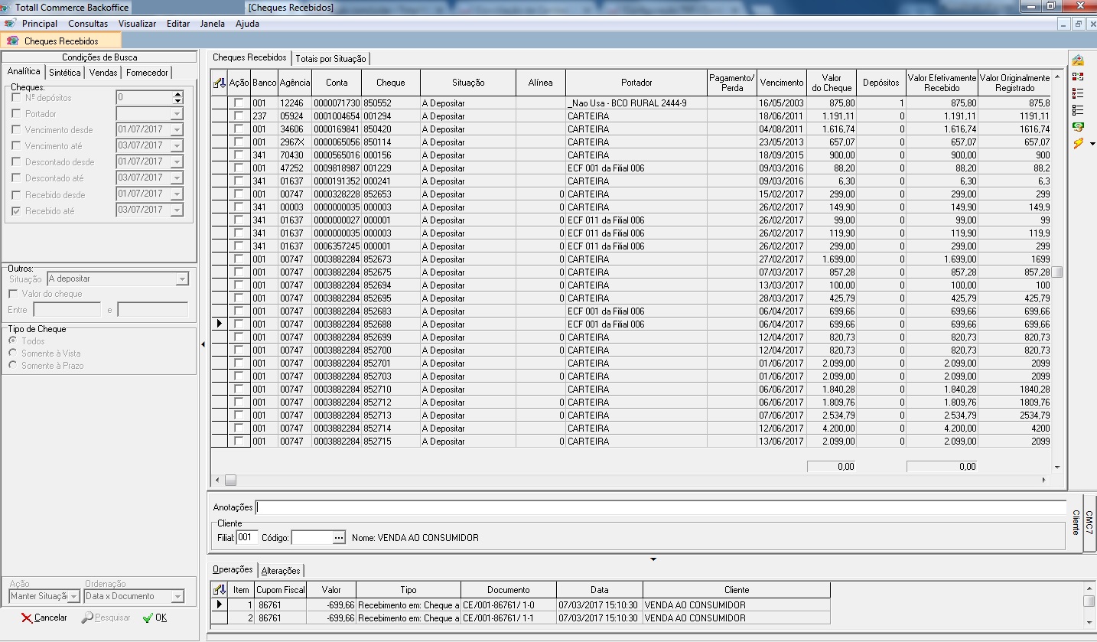Click the Portador column header
The image size is (1097, 642).
[636, 83]
